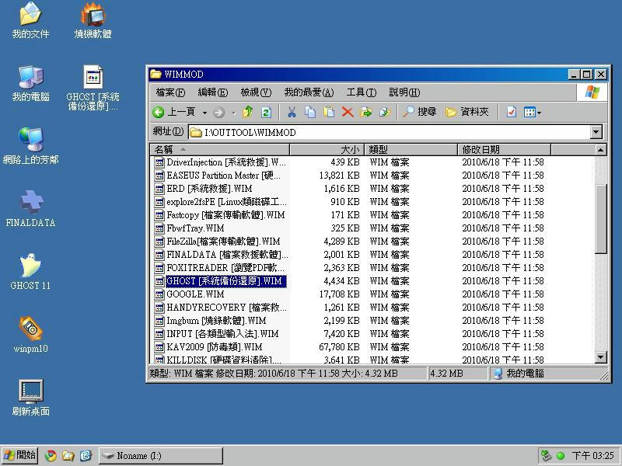Open winpm10 desktop shortcut

tap(30, 335)
